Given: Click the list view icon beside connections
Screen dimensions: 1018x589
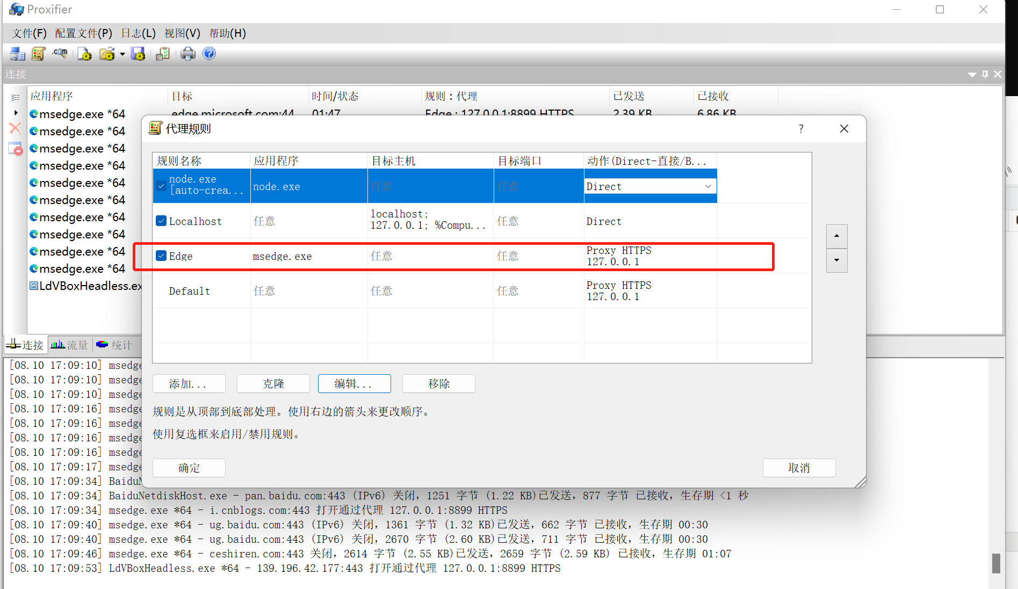Looking at the screenshot, I should click(x=15, y=97).
